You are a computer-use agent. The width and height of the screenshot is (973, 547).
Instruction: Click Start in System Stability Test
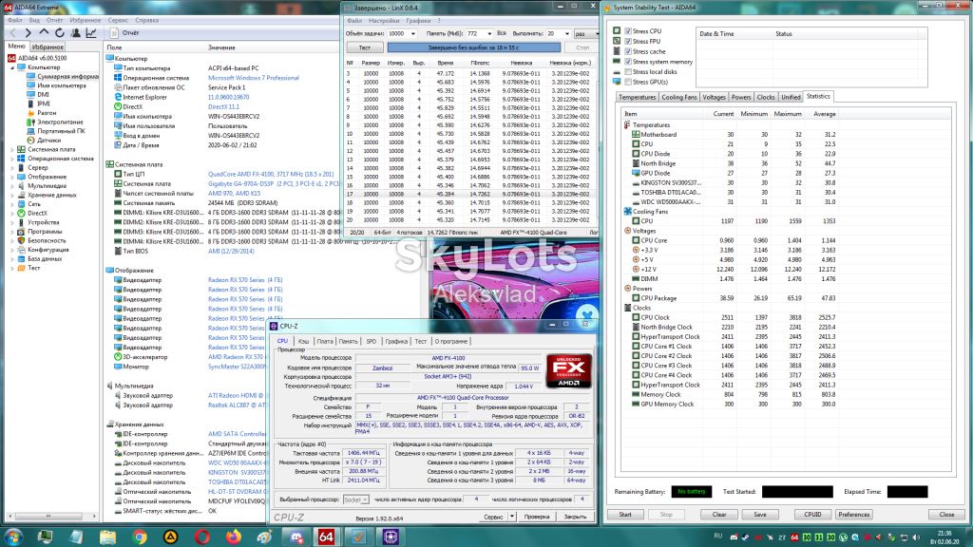(x=625, y=514)
